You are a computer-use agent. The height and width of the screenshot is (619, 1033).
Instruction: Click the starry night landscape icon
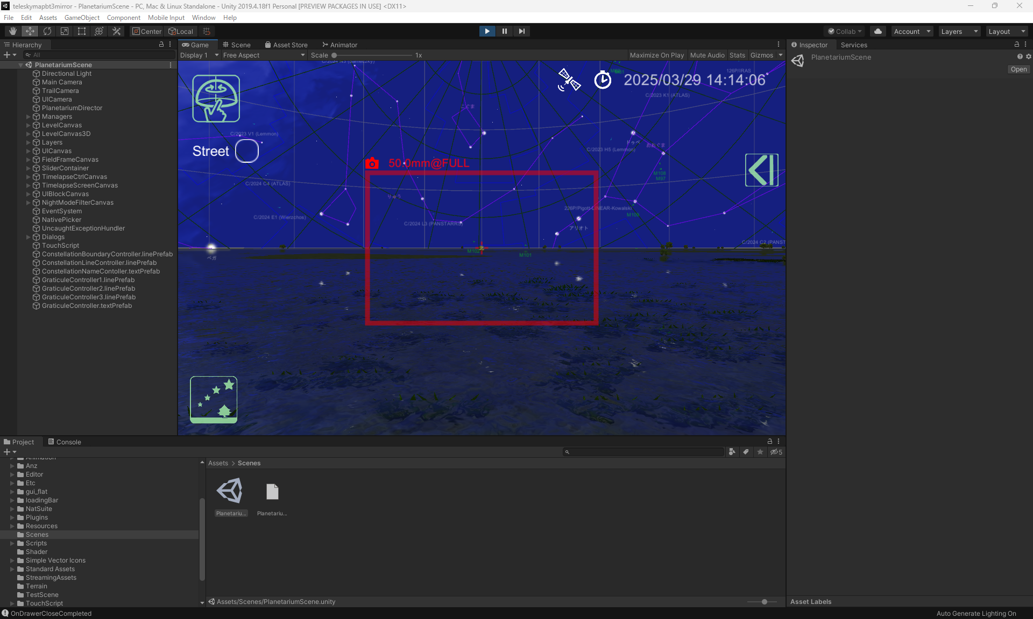coord(214,399)
